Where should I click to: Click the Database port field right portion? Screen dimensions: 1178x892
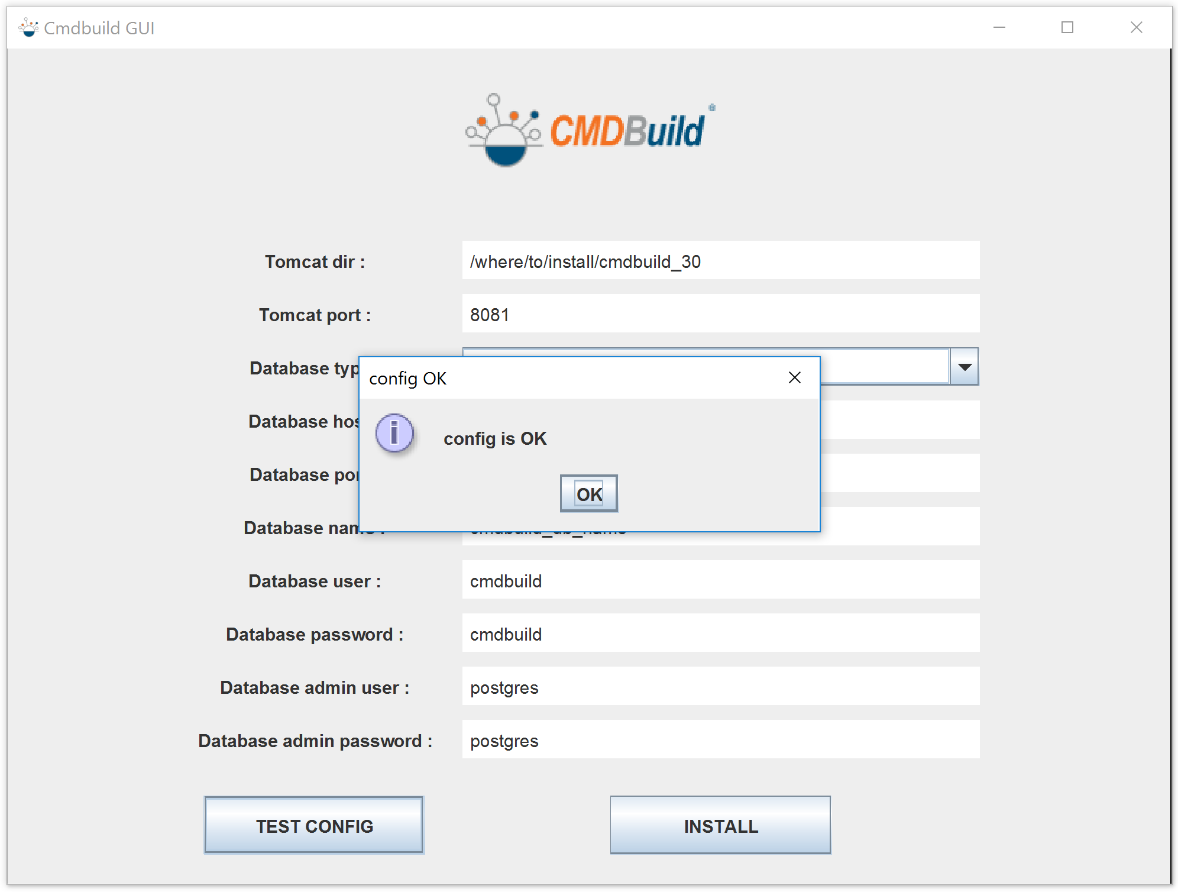[x=899, y=474]
